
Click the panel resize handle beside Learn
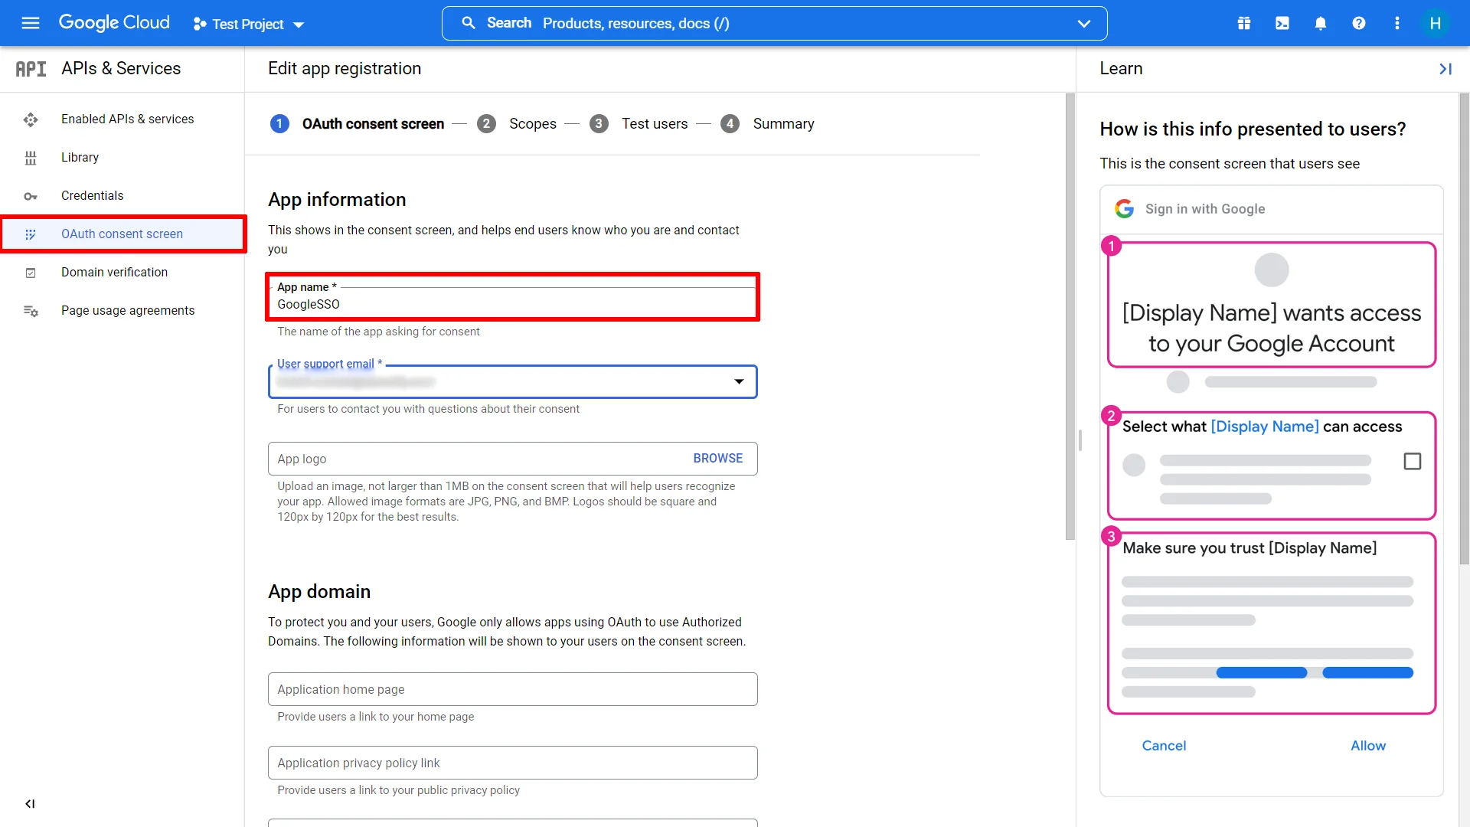pos(1080,440)
